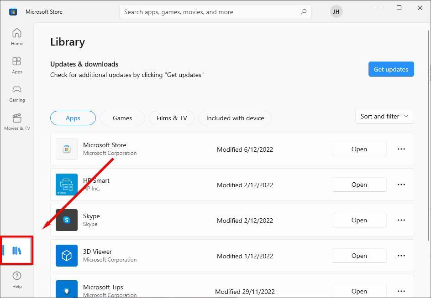The height and width of the screenshot is (298, 431).
Task: Switch to the Games filter tab
Action: pyautogui.click(x=122, y=118)
